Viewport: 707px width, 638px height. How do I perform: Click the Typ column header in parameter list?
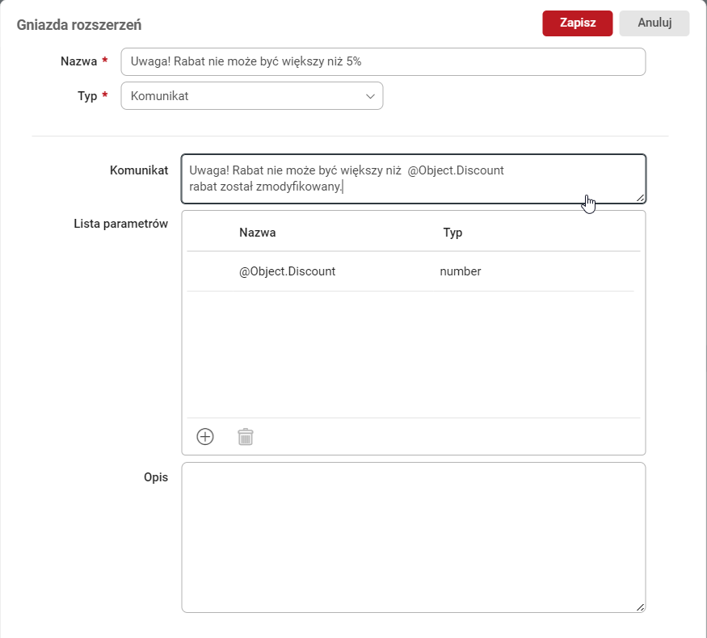tap(452, 233)
